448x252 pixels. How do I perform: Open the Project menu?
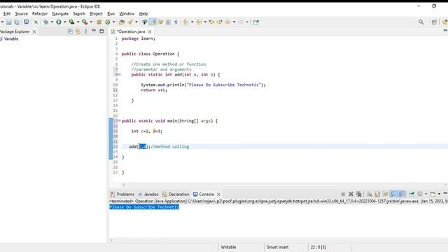(96, 14)
